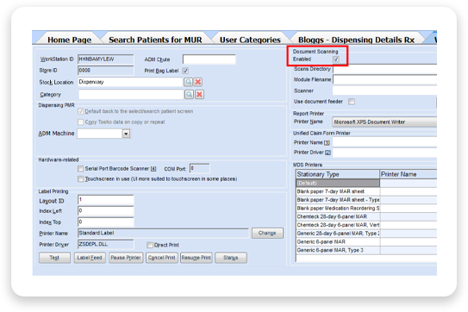This screenshot has height=312, width=468.
Task: Open Report Printer Name dropdown
Action: (384, 122)
